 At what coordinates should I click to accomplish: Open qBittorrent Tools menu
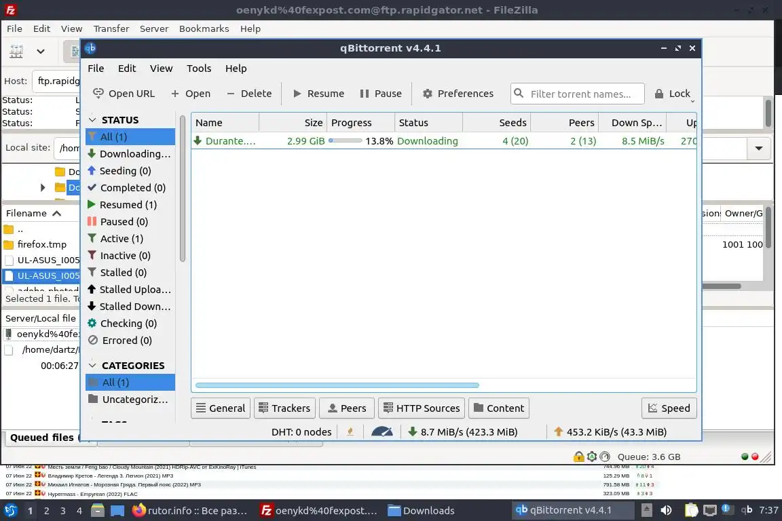(199, 69)
